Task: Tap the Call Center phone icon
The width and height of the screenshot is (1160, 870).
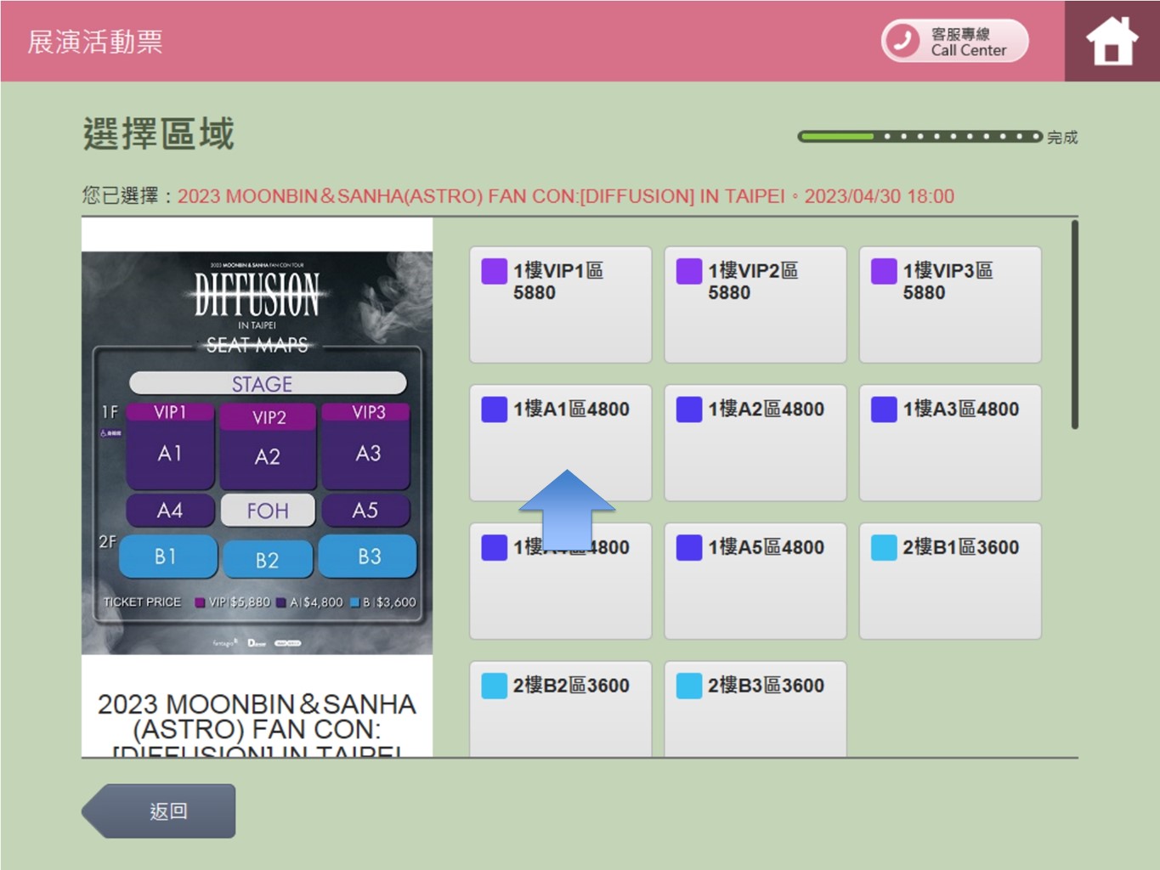Action: coord(903,41)
